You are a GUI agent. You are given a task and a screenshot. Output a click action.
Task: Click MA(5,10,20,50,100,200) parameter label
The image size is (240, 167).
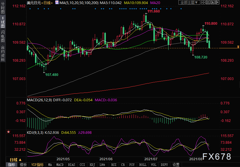[79, 3]
